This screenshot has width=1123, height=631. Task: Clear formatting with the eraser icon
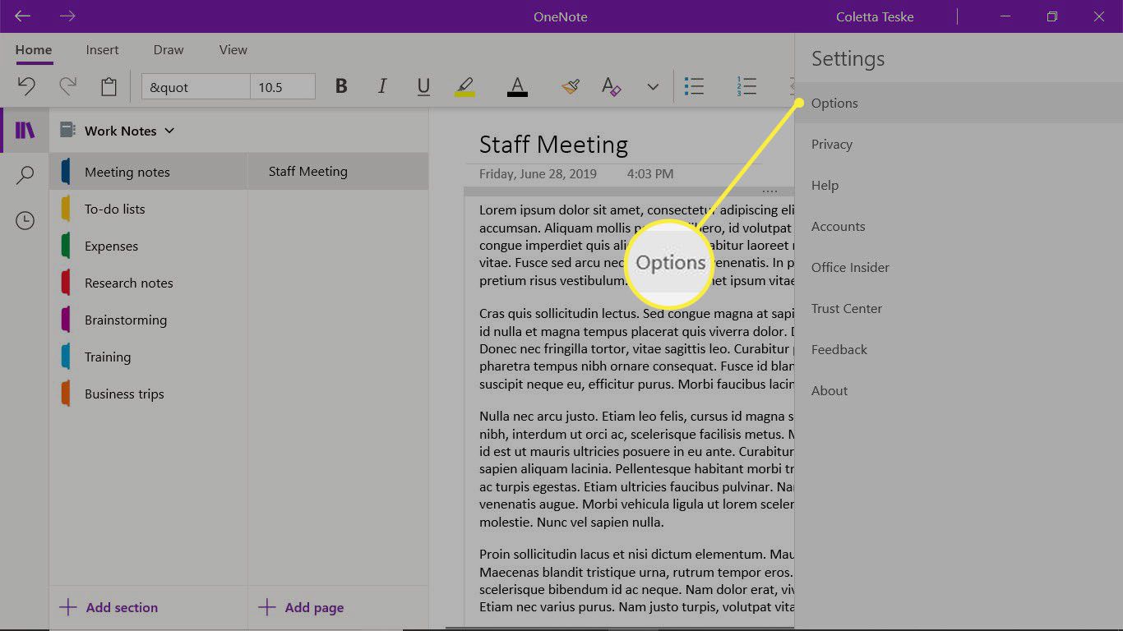611,86
